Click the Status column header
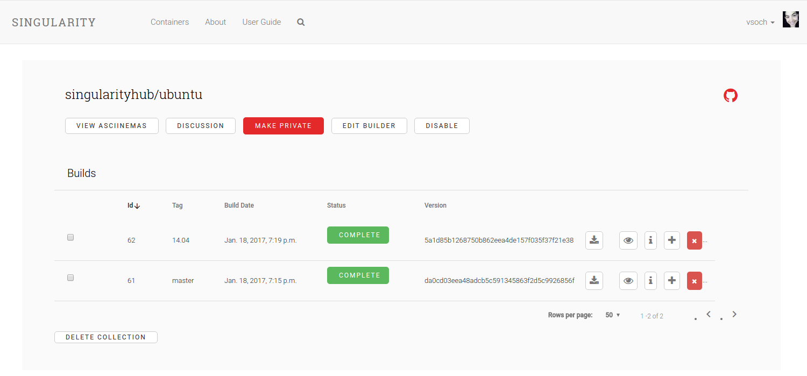Image resolution: width=807 pixels, height=376 pixels. click(x=336, y=205)
